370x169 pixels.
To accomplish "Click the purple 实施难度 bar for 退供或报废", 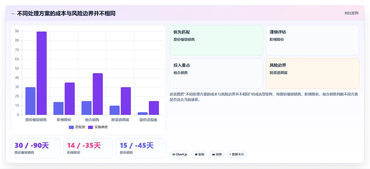I will pyautogui.click(x=154, y=108).
